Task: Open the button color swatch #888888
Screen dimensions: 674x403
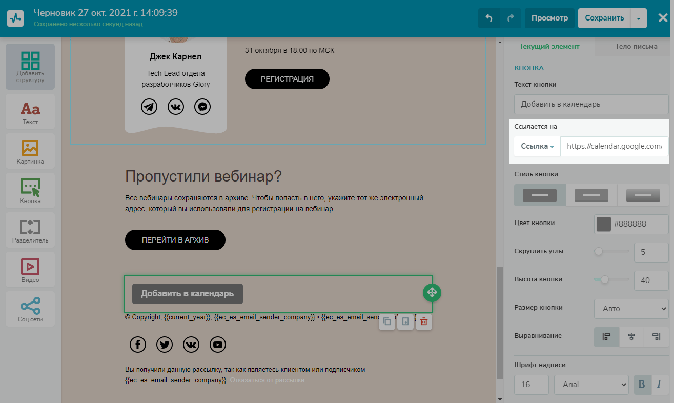Action: coord(604,224)
